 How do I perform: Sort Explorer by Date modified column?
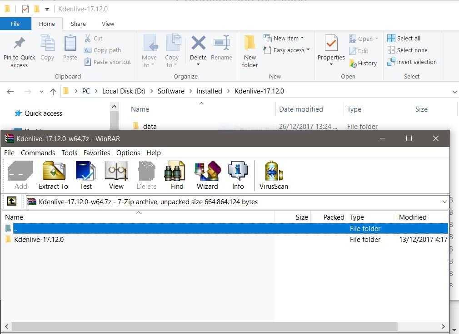point(309,109)
